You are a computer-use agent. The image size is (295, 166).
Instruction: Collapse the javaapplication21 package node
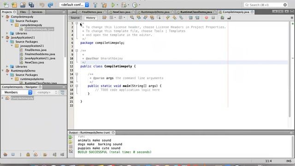pyautogui.click(x=12, y=46)
